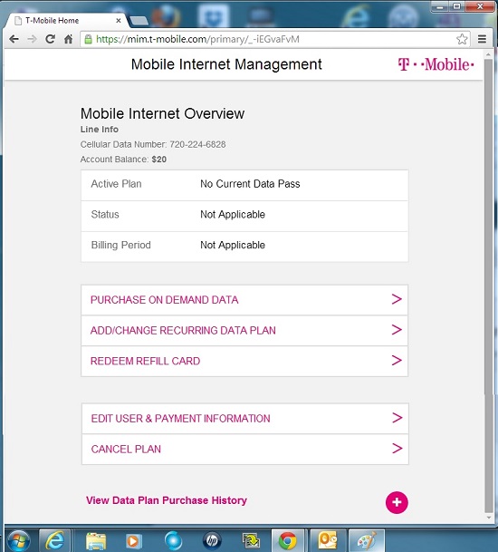The height and width of the screenshot is (552, 498).
Task: Click the Billing Period label
Action: coord(121,245)
